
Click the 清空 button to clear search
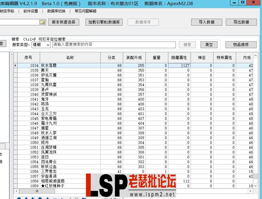pos(209,45)
